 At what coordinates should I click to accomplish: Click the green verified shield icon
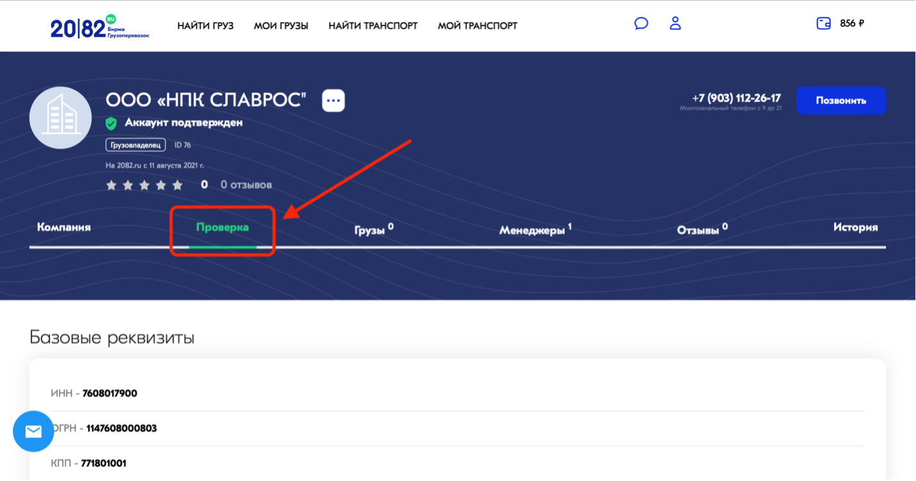tap(111, 123)
